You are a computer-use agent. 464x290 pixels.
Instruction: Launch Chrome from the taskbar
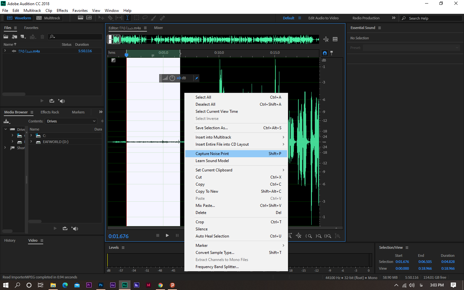point(160,285)
